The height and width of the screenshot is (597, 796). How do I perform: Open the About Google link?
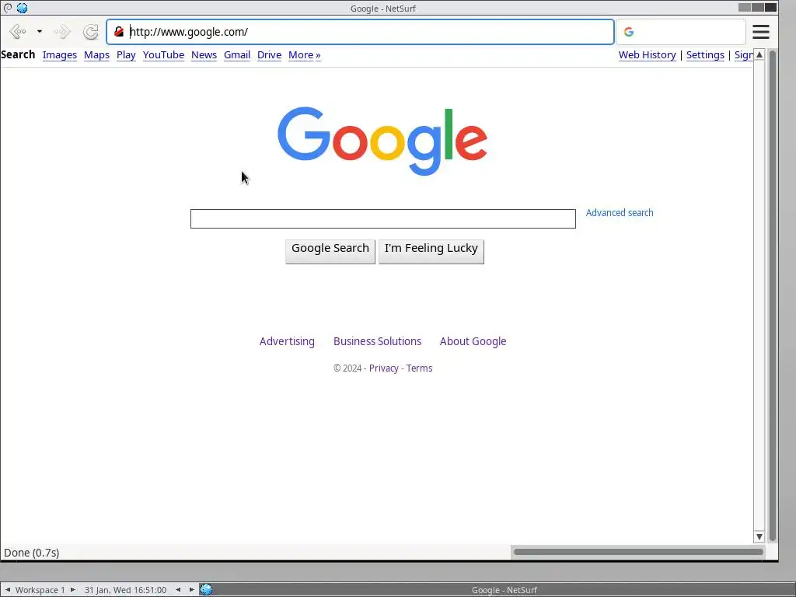473,341
